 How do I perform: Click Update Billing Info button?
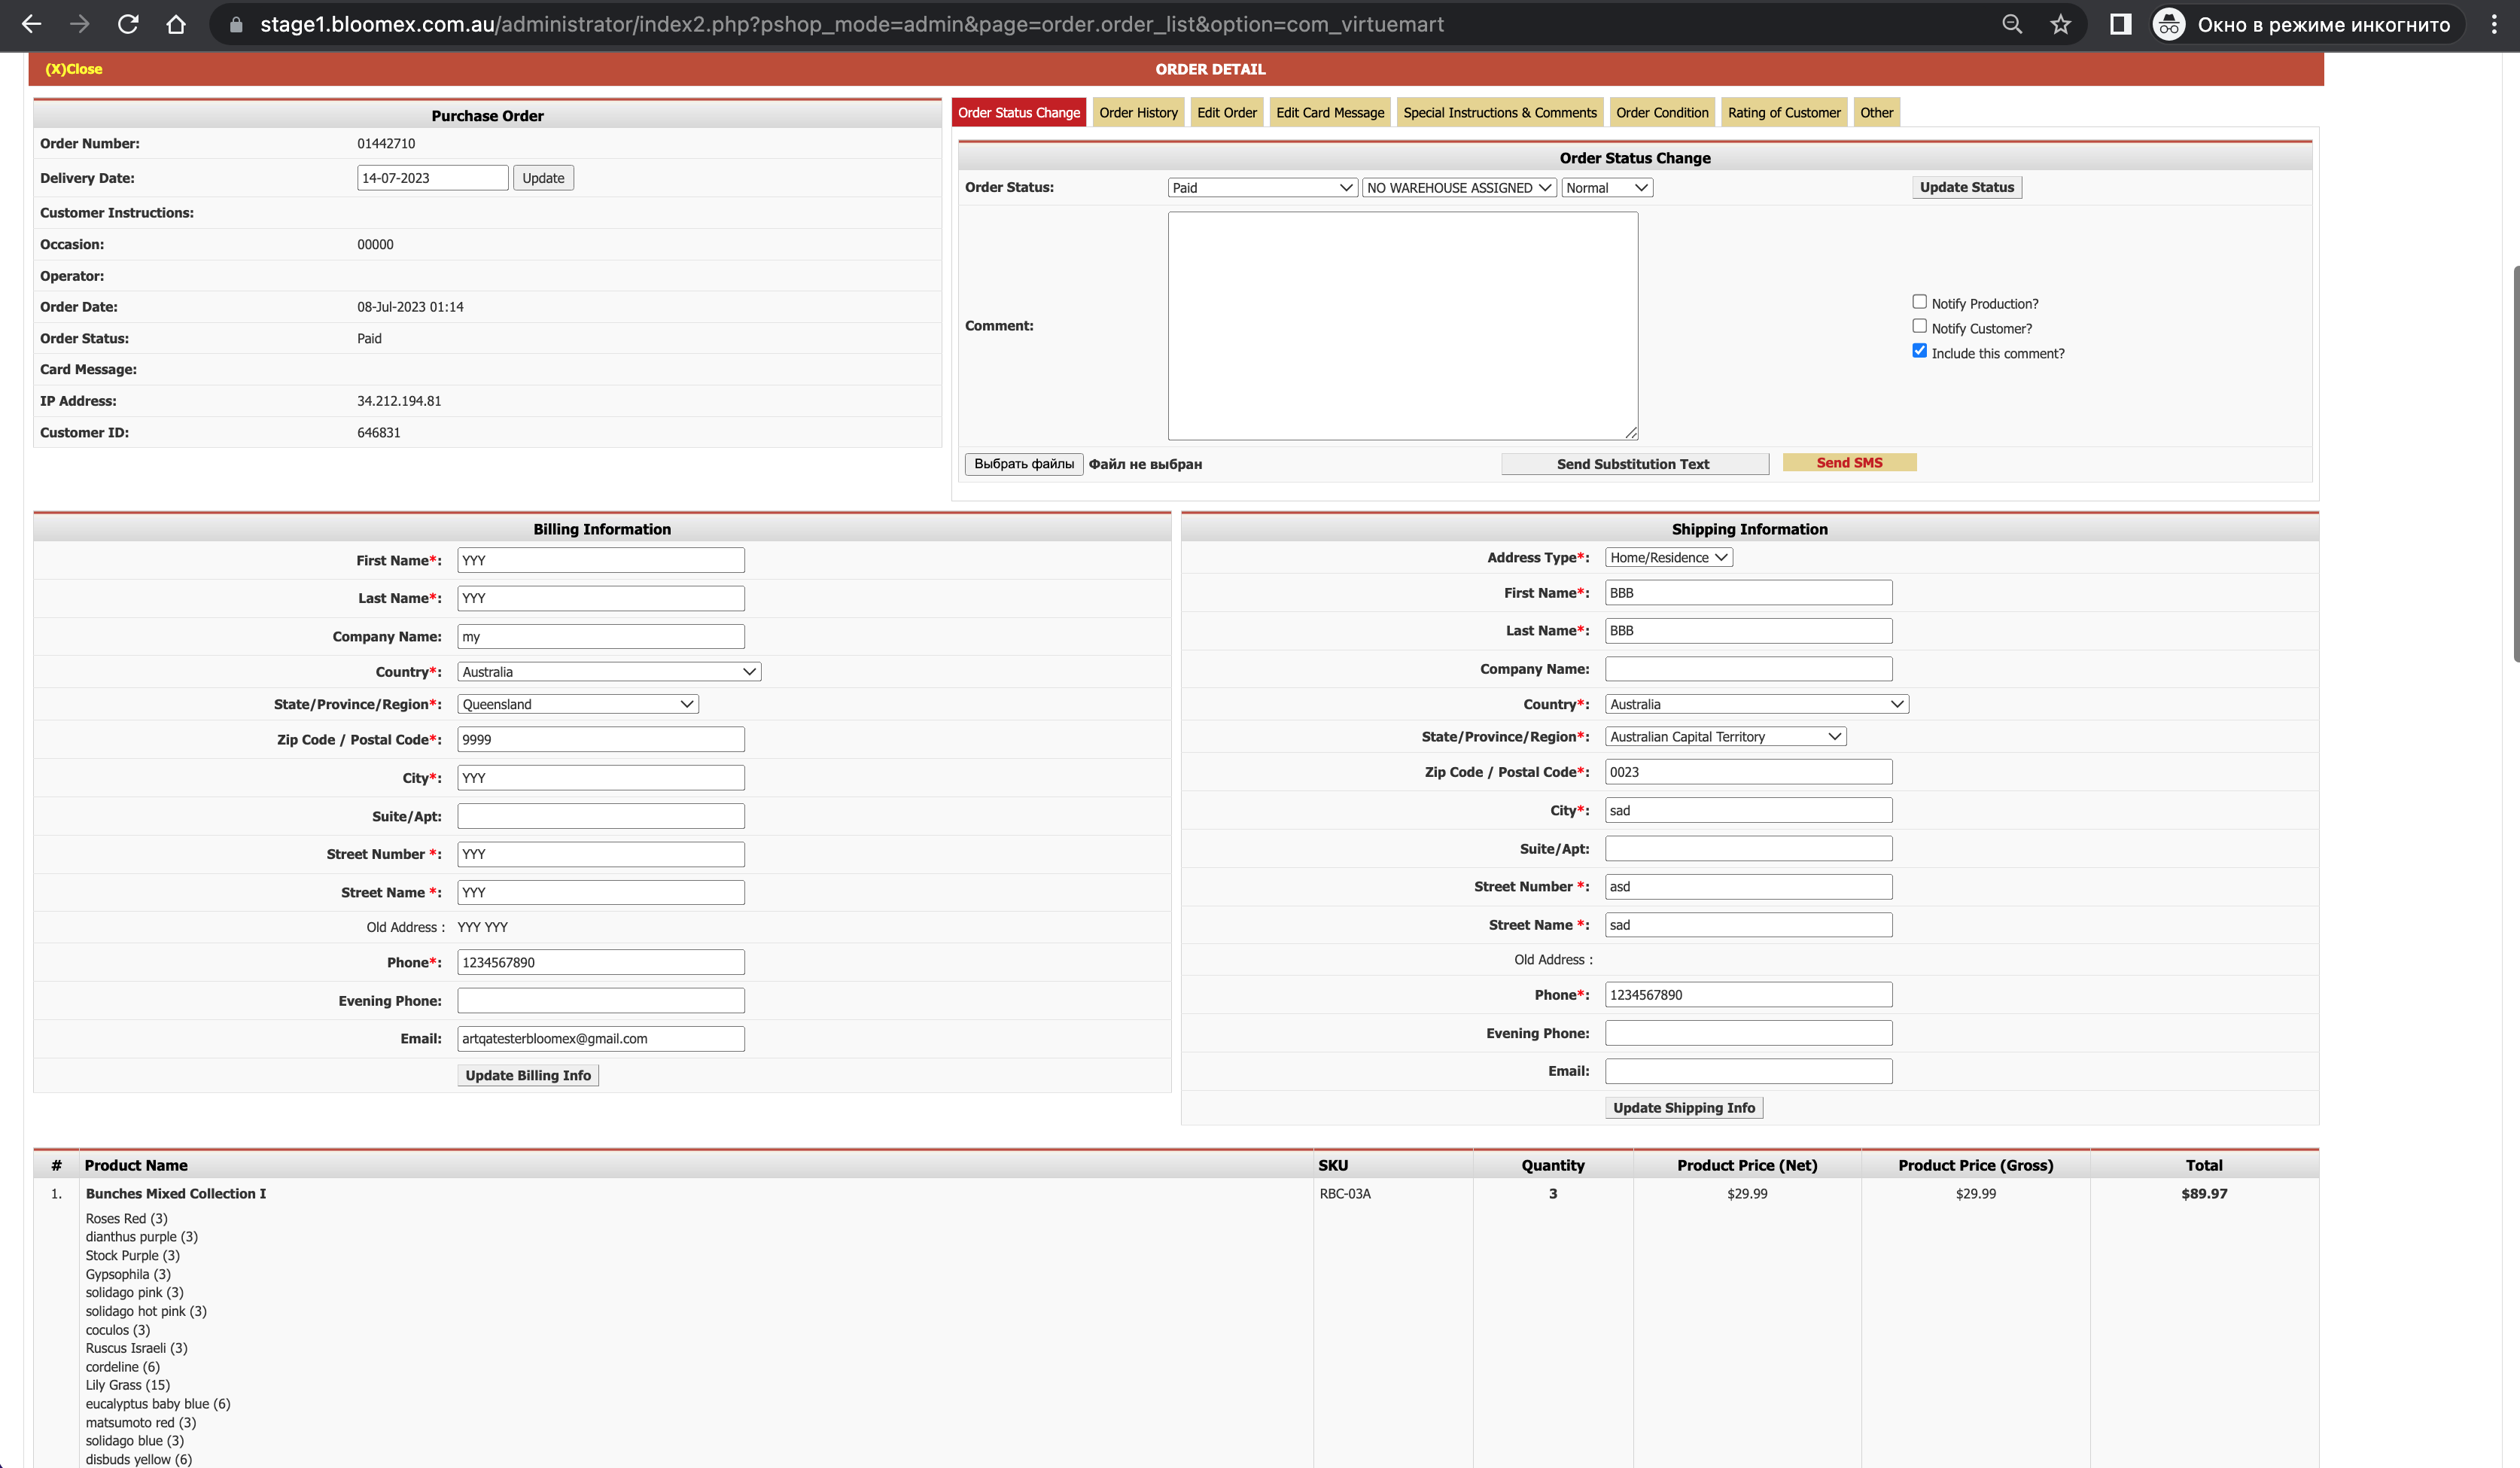coord(528,1075)
